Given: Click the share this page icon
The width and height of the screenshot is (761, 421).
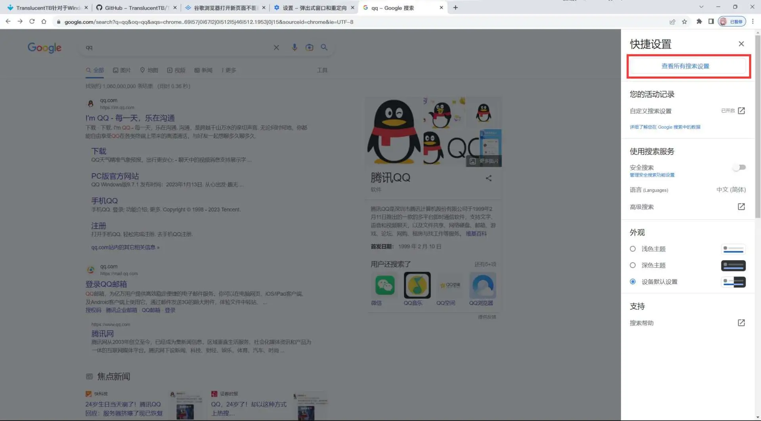Looking at the screenshot, I should click(672, 22).
